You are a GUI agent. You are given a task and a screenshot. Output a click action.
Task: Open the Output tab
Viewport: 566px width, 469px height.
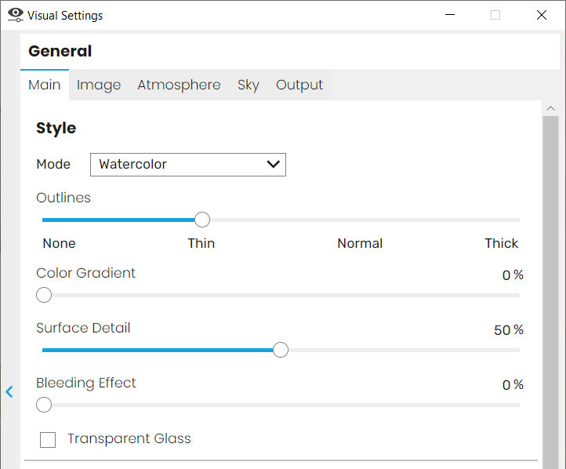299,85
